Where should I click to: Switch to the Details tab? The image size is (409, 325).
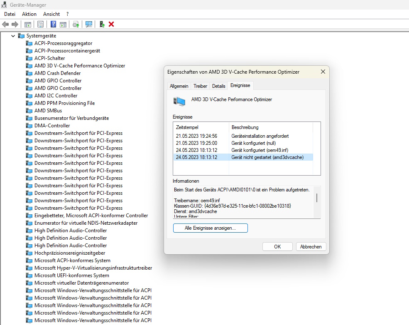pyautogui.click(x=218, y=86)
